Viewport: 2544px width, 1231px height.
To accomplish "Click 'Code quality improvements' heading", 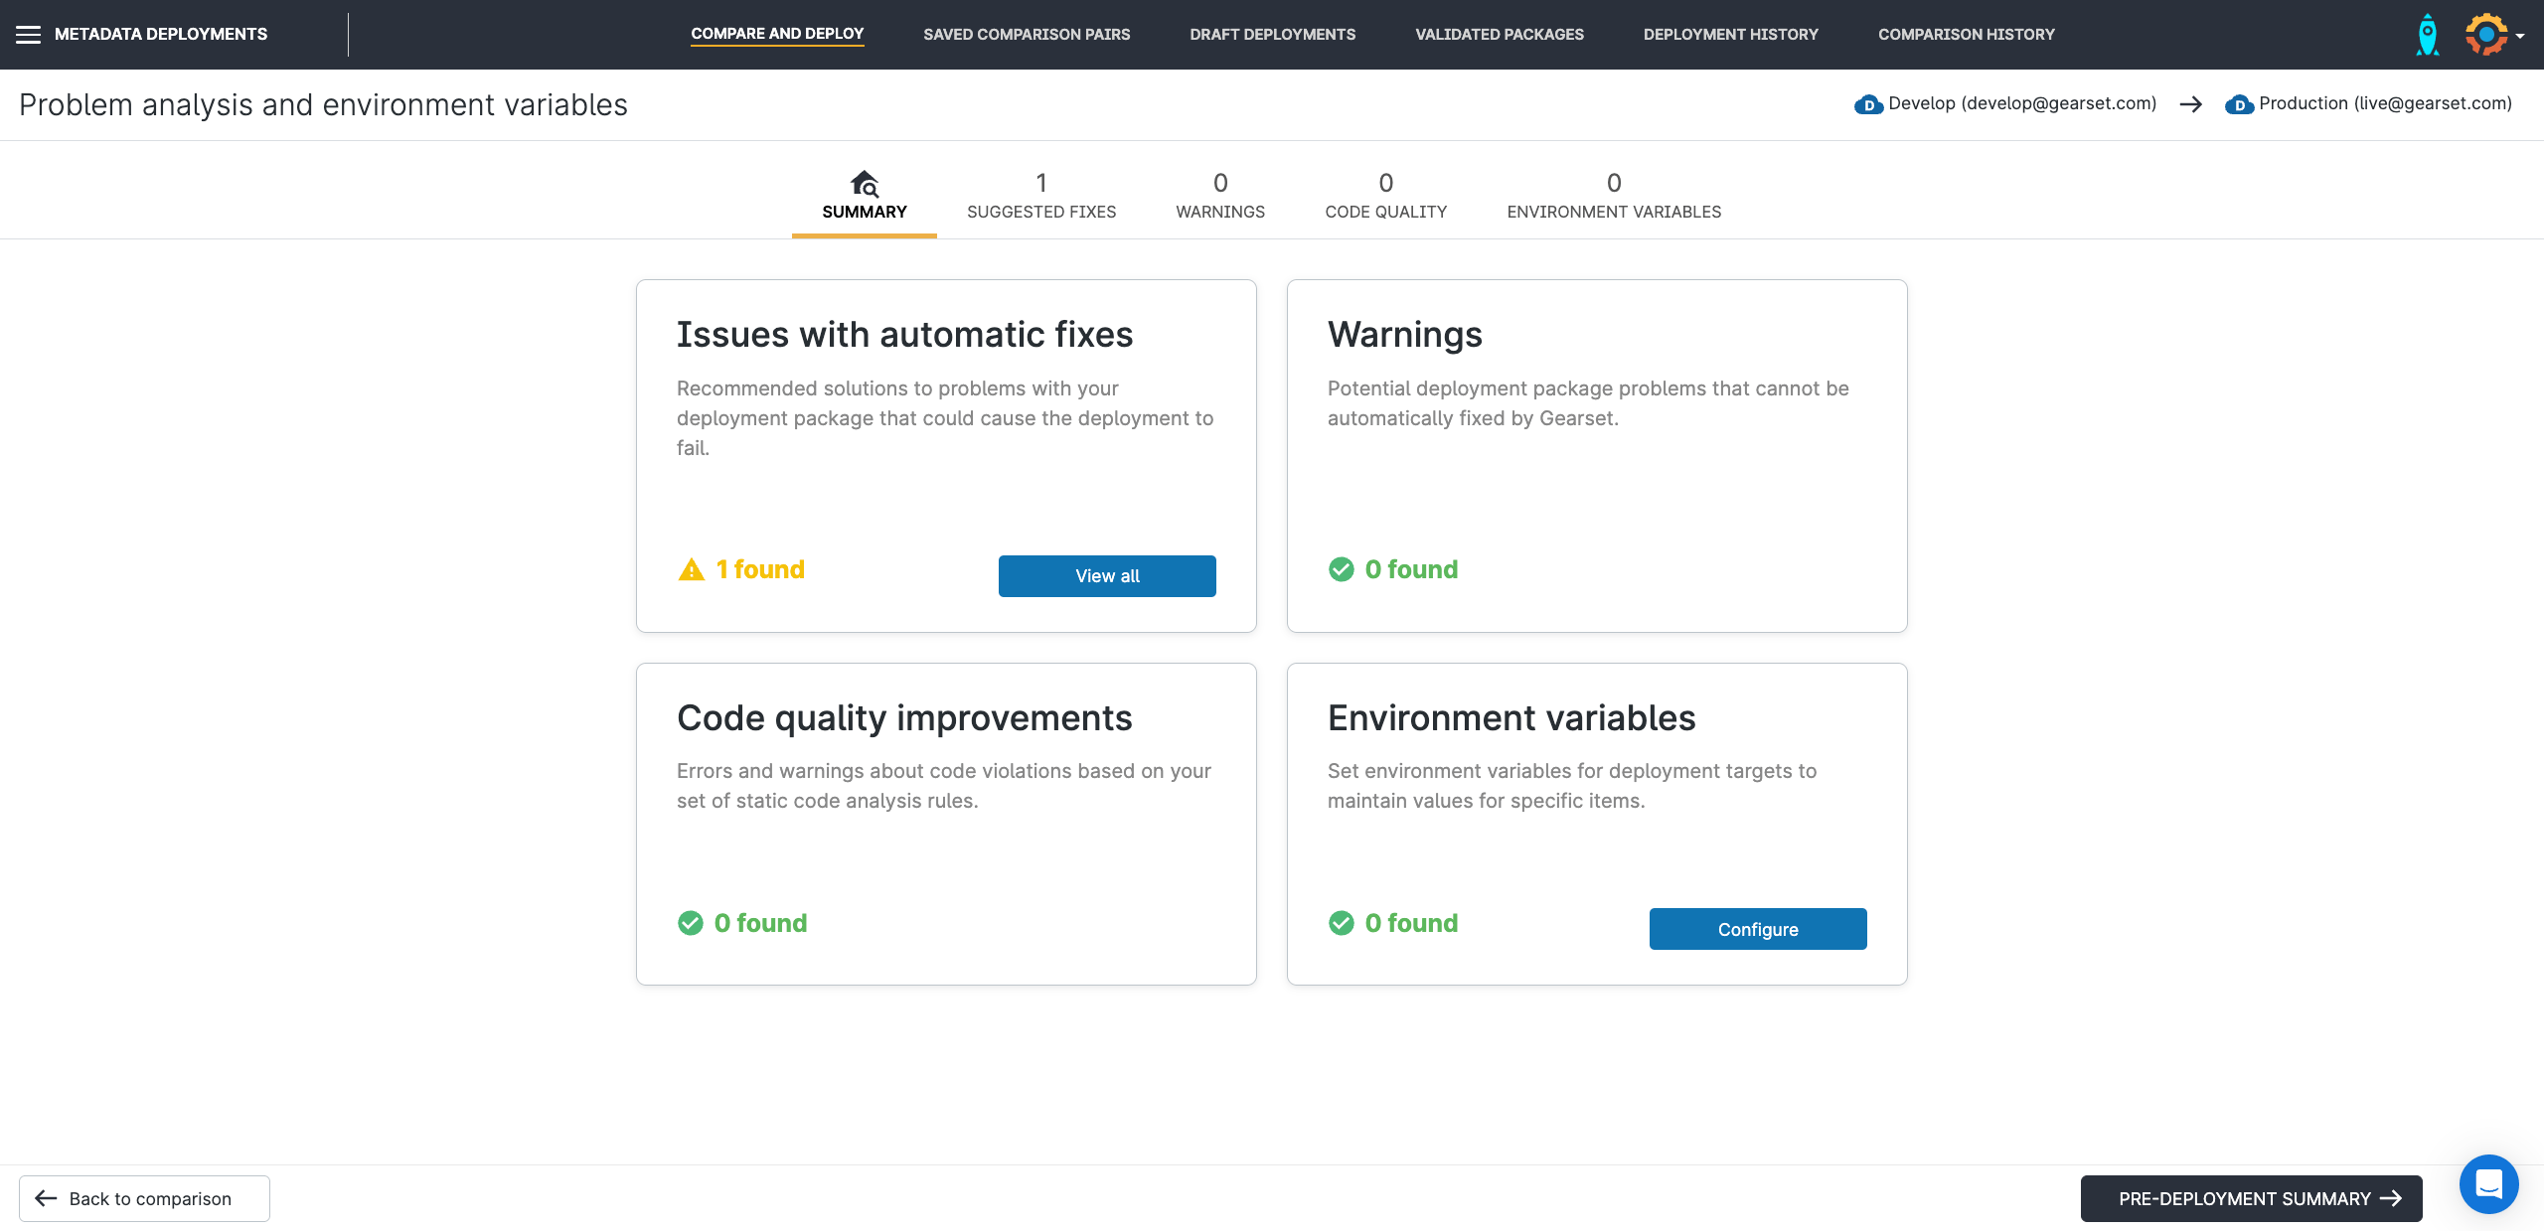I will [904, 718].
